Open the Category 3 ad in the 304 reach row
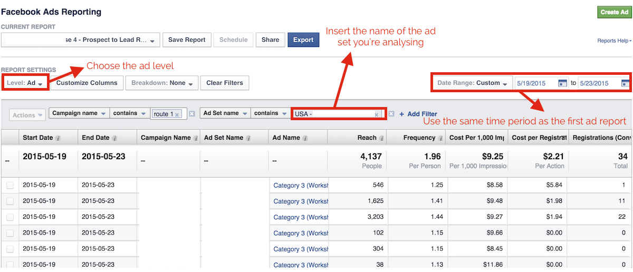The height and width of the screenshot is (272, 633). click(301, 249)
